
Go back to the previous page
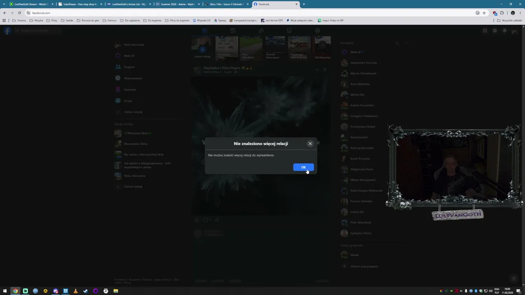tap(5, 13)
